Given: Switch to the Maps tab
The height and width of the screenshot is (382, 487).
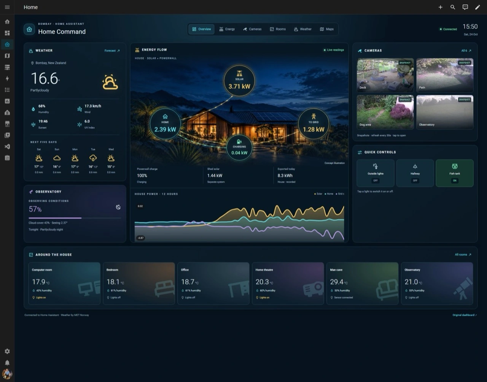Looking at the screenshot, I should 327,29.
